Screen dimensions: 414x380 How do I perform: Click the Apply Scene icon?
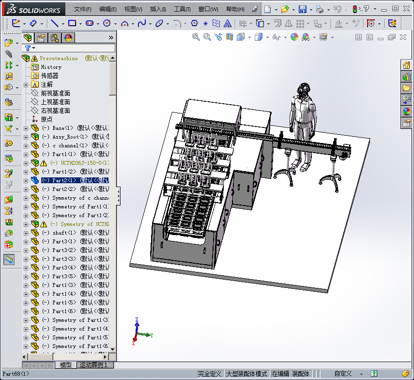[306, 37]
